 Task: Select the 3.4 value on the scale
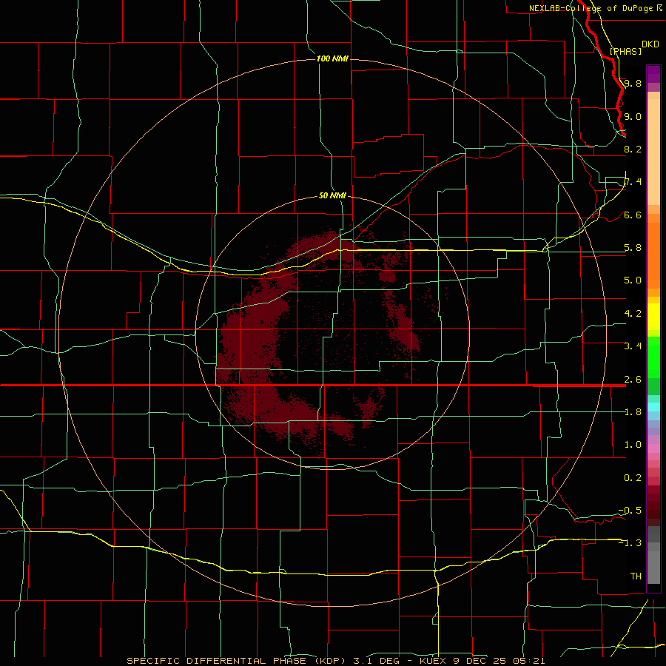633,346
